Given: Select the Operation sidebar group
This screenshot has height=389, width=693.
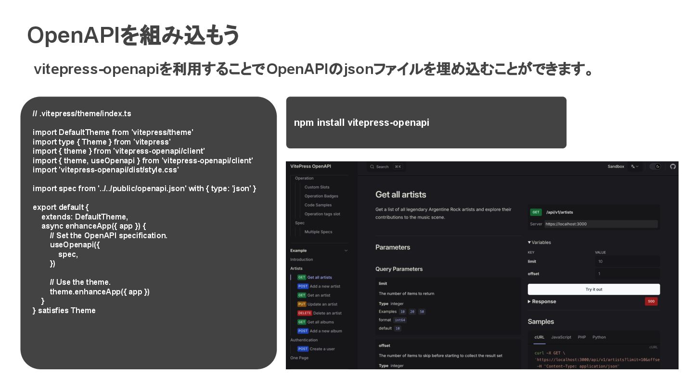Looking at the screenshot, I should [304, 178].
